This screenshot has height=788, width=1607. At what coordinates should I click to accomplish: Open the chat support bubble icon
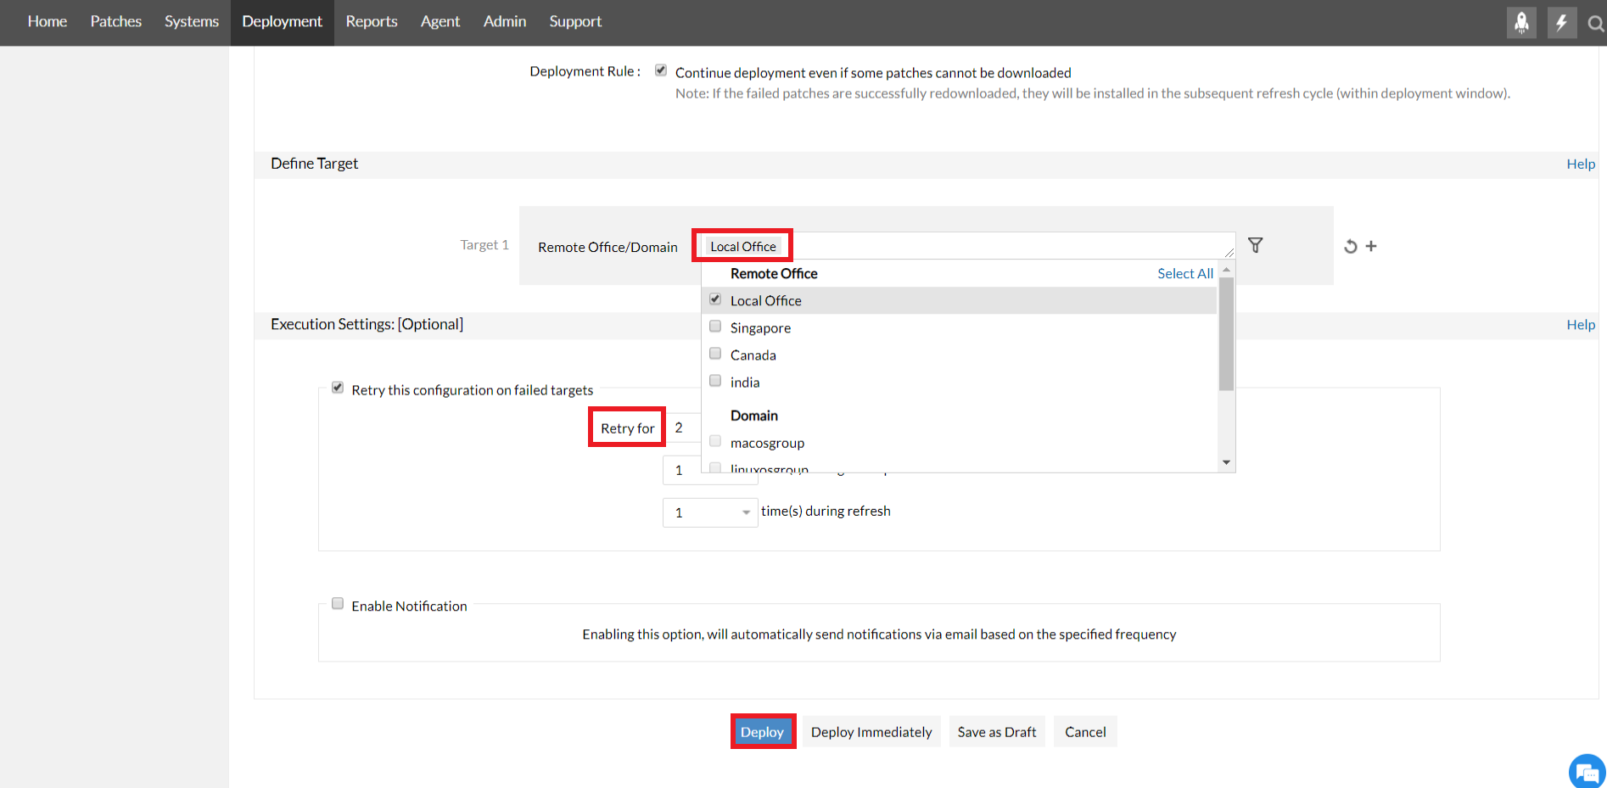point(1586,771)
